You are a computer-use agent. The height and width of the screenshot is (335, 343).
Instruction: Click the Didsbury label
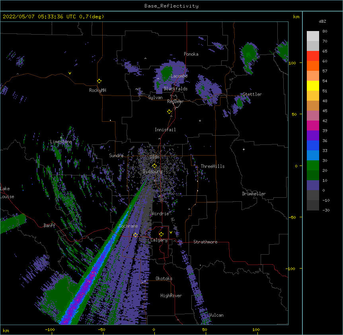click(153, 171)
